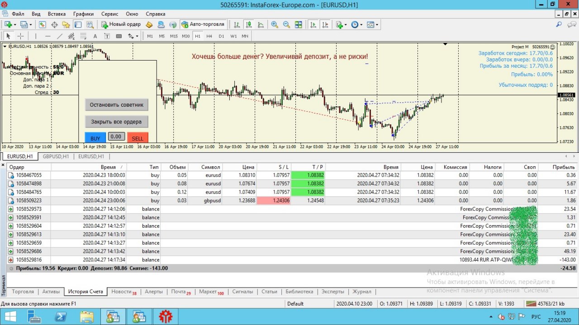This screenshot has width=579, height=325.
Task: Open Windows Start button
Action: click(x=10, y=316)
